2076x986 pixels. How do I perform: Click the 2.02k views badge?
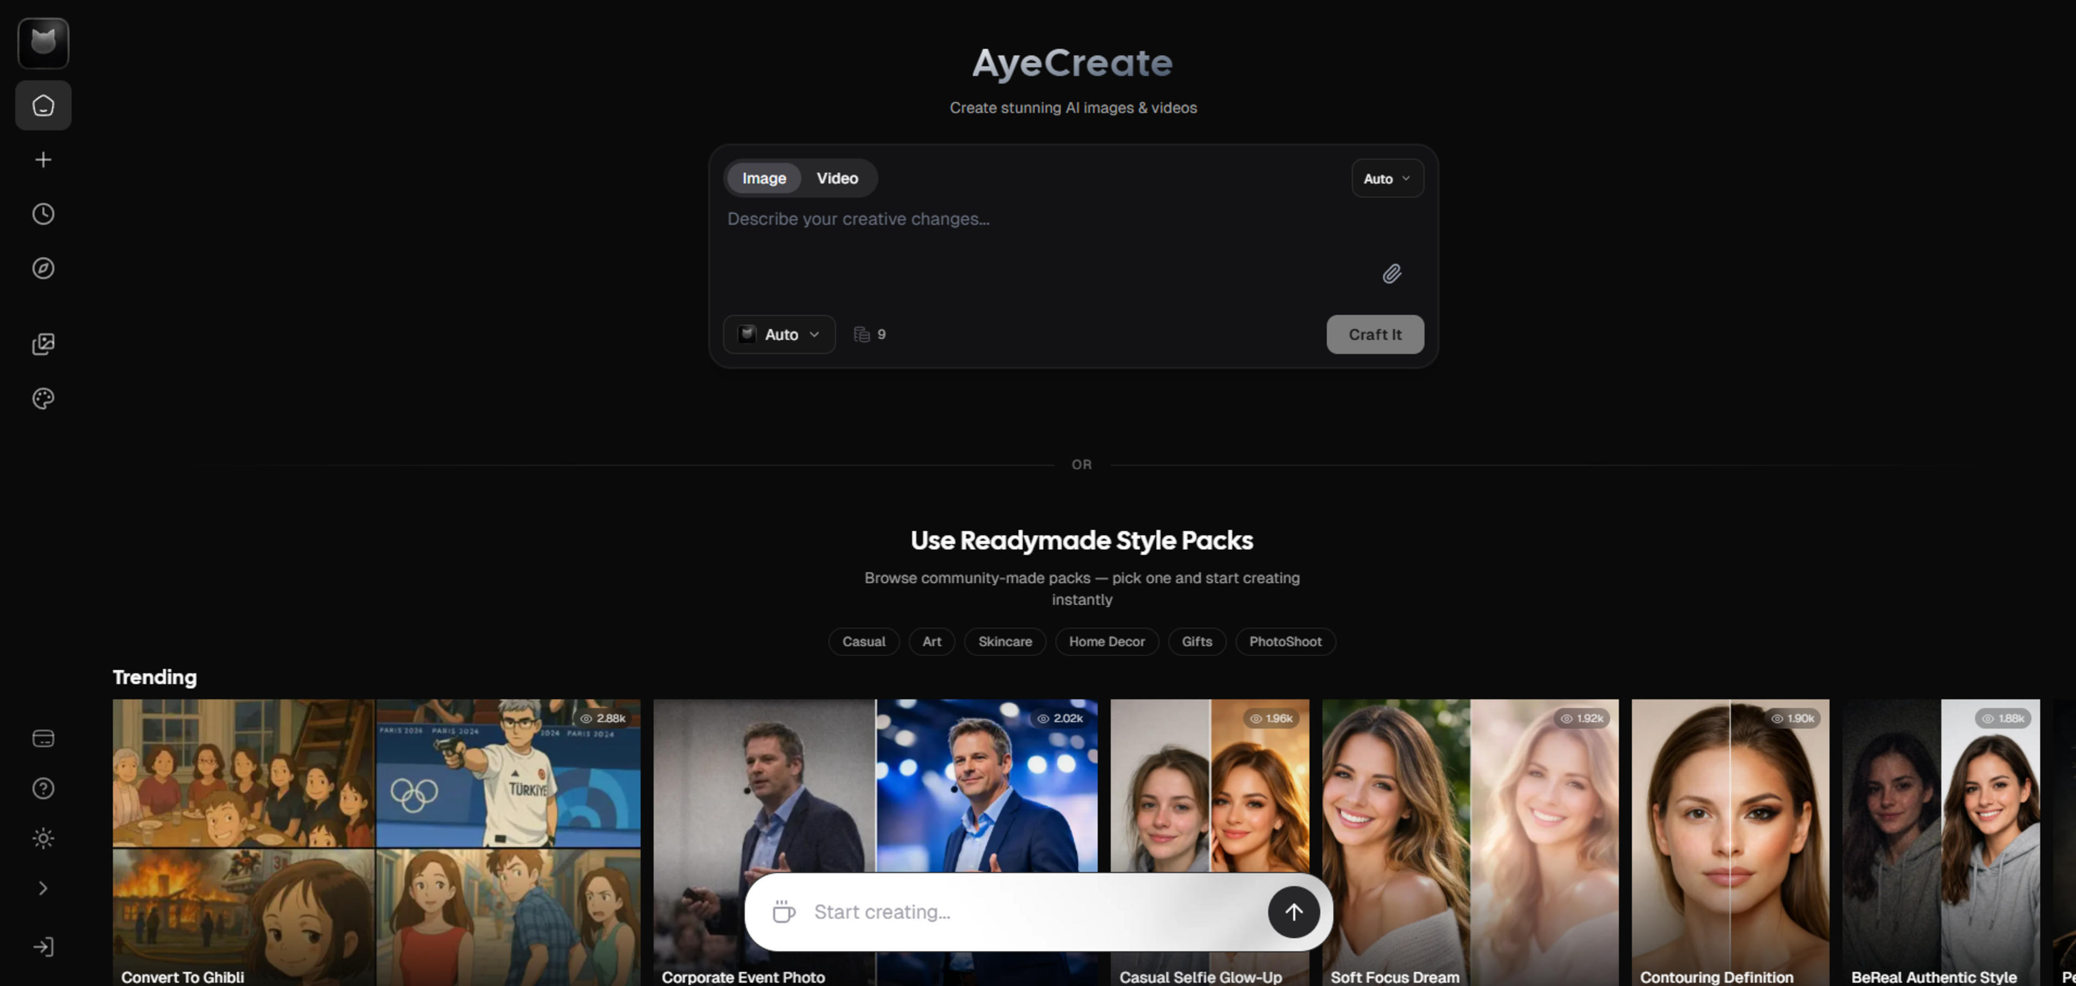pyautogui.click(x=1060, y=718)
